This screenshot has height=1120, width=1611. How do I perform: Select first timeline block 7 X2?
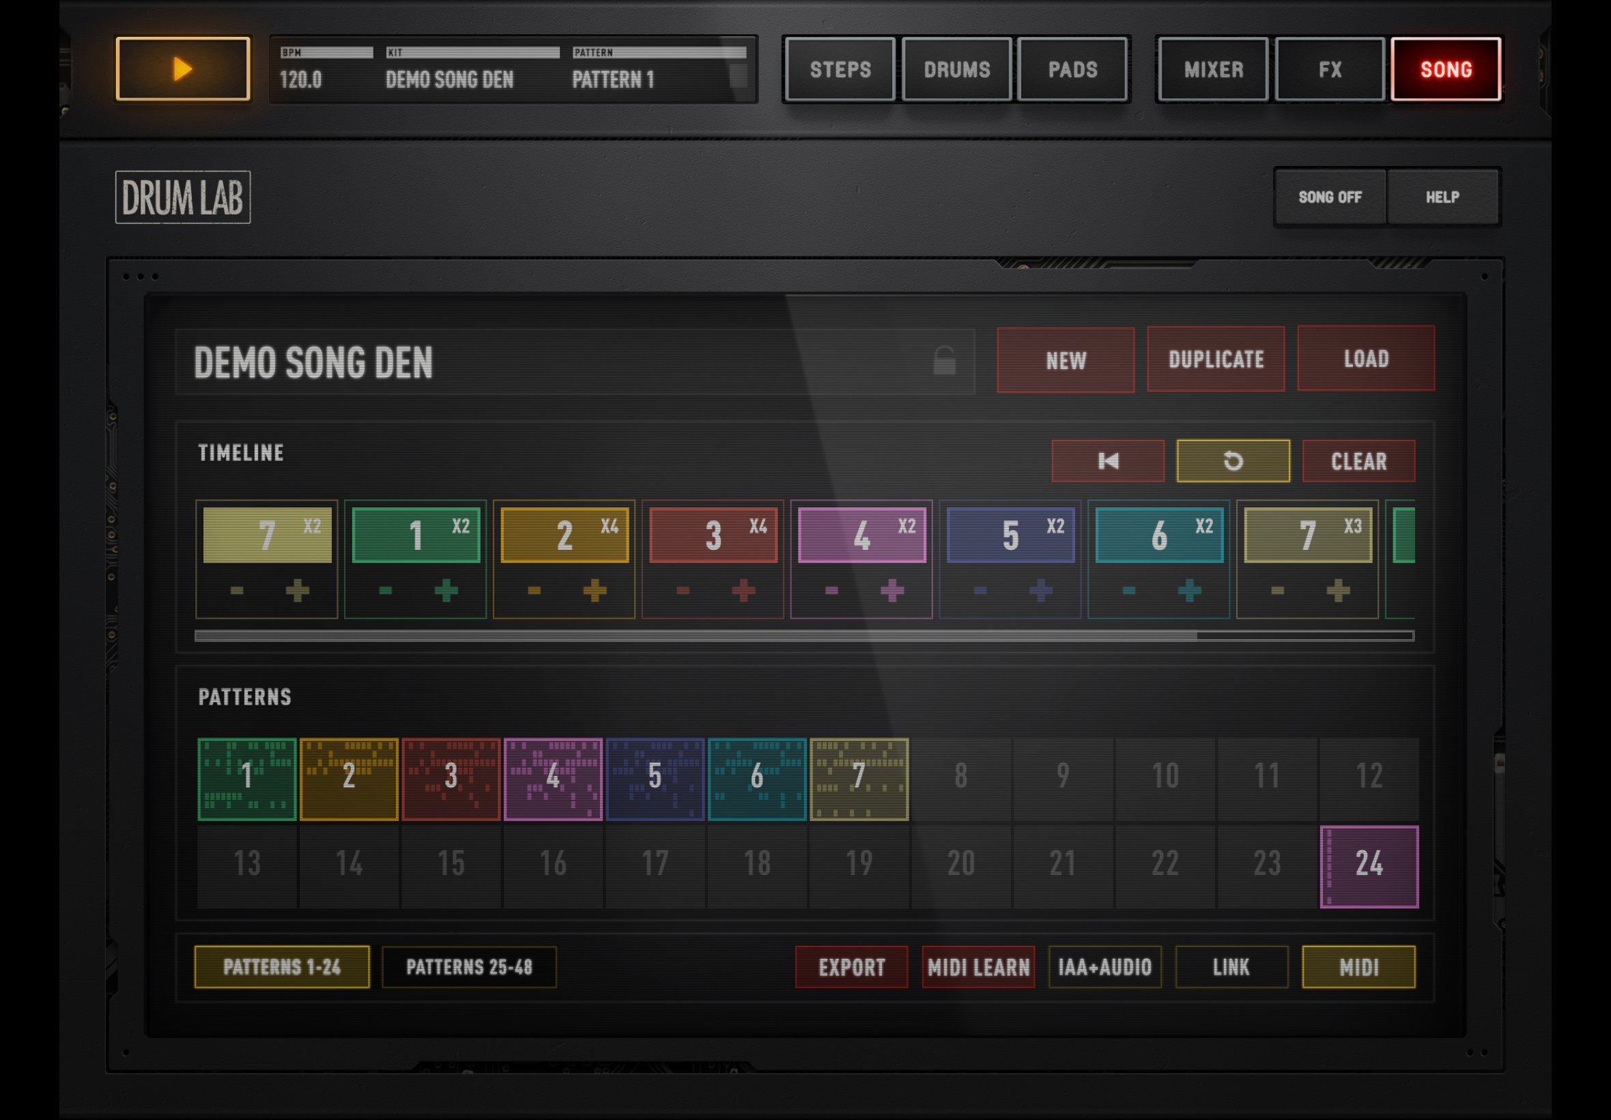coord(267,535)
